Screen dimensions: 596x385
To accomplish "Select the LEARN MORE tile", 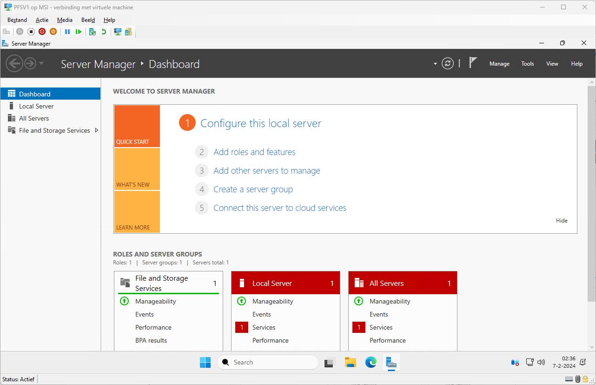I will coord(137,212).
